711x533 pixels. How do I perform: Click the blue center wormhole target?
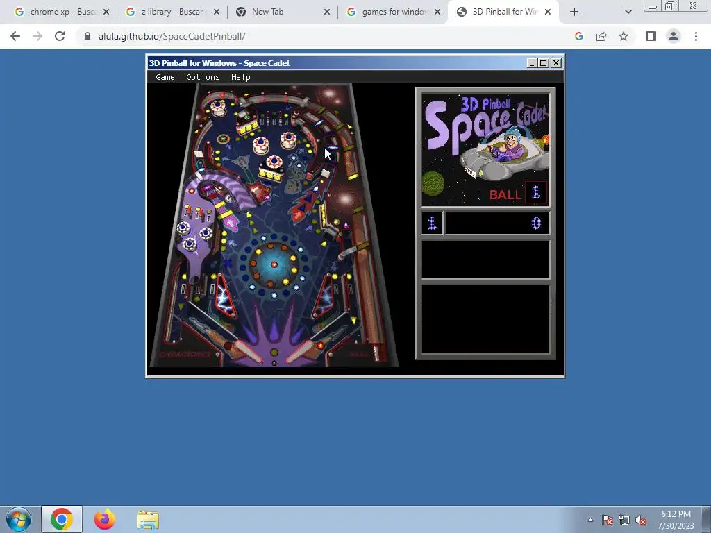coord(274,264)
